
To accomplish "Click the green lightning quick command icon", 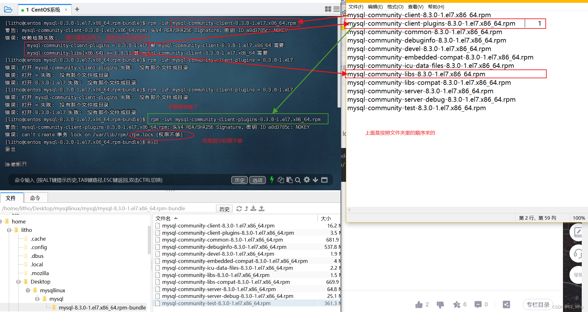I will coord(272,180).
